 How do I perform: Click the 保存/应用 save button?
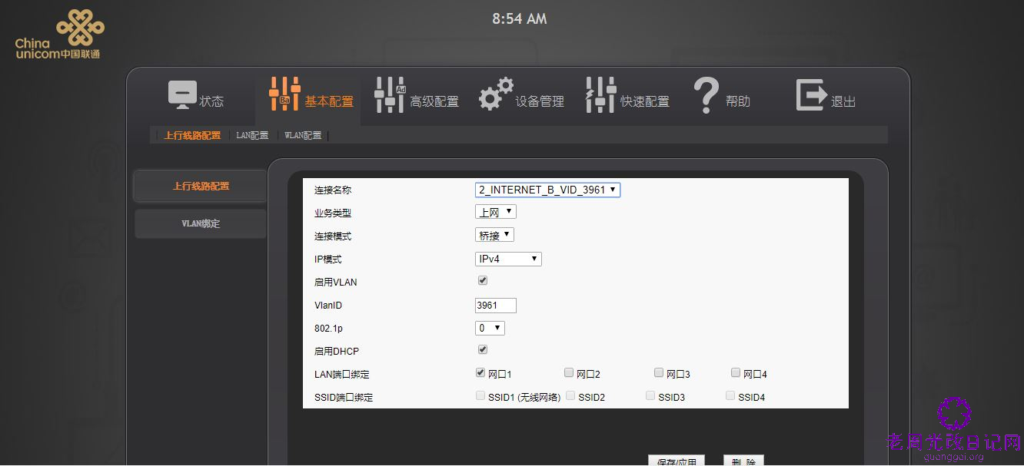pos(677,461)
